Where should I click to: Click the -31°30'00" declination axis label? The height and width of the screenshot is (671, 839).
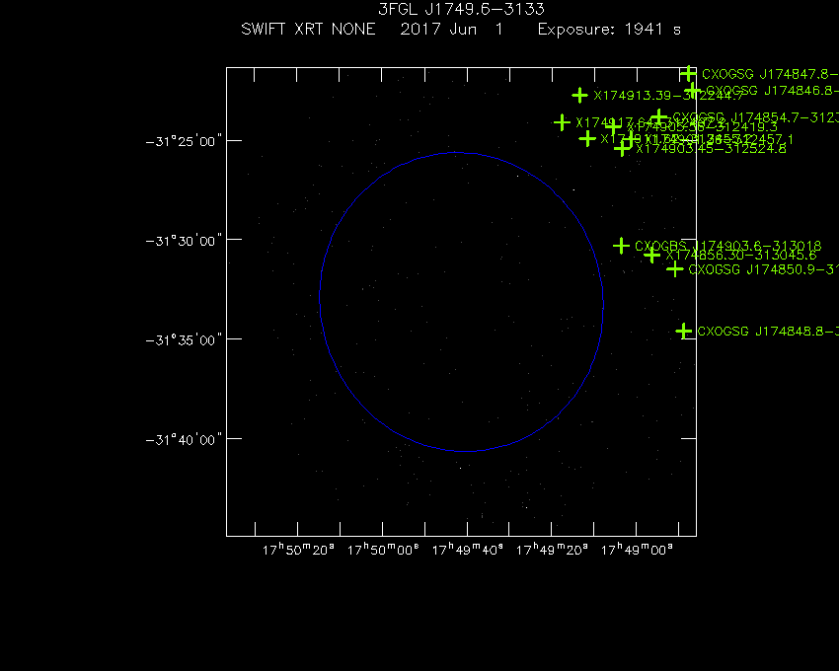[x=184, y=241]
